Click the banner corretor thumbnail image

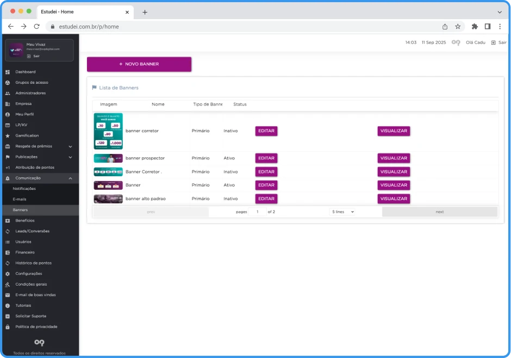click(x=108, y=131)
